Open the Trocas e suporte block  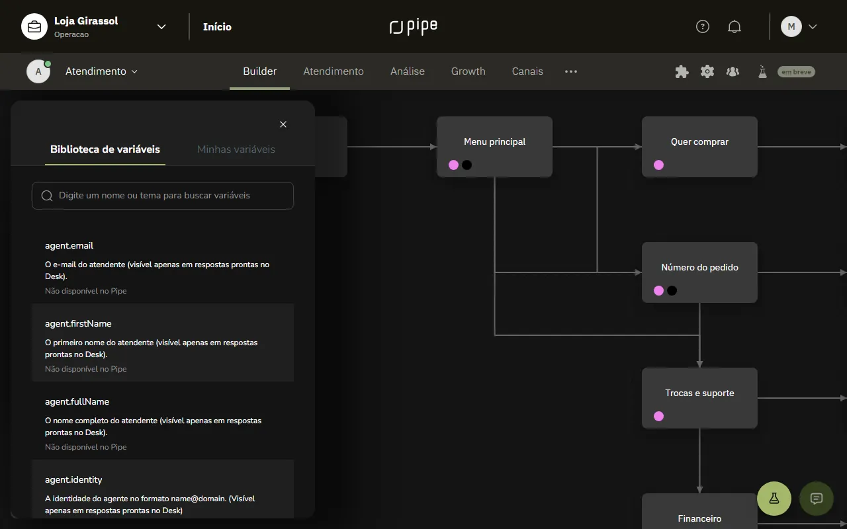coord(699,398)
